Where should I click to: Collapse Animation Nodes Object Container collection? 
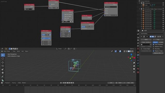tap(139, 9)
